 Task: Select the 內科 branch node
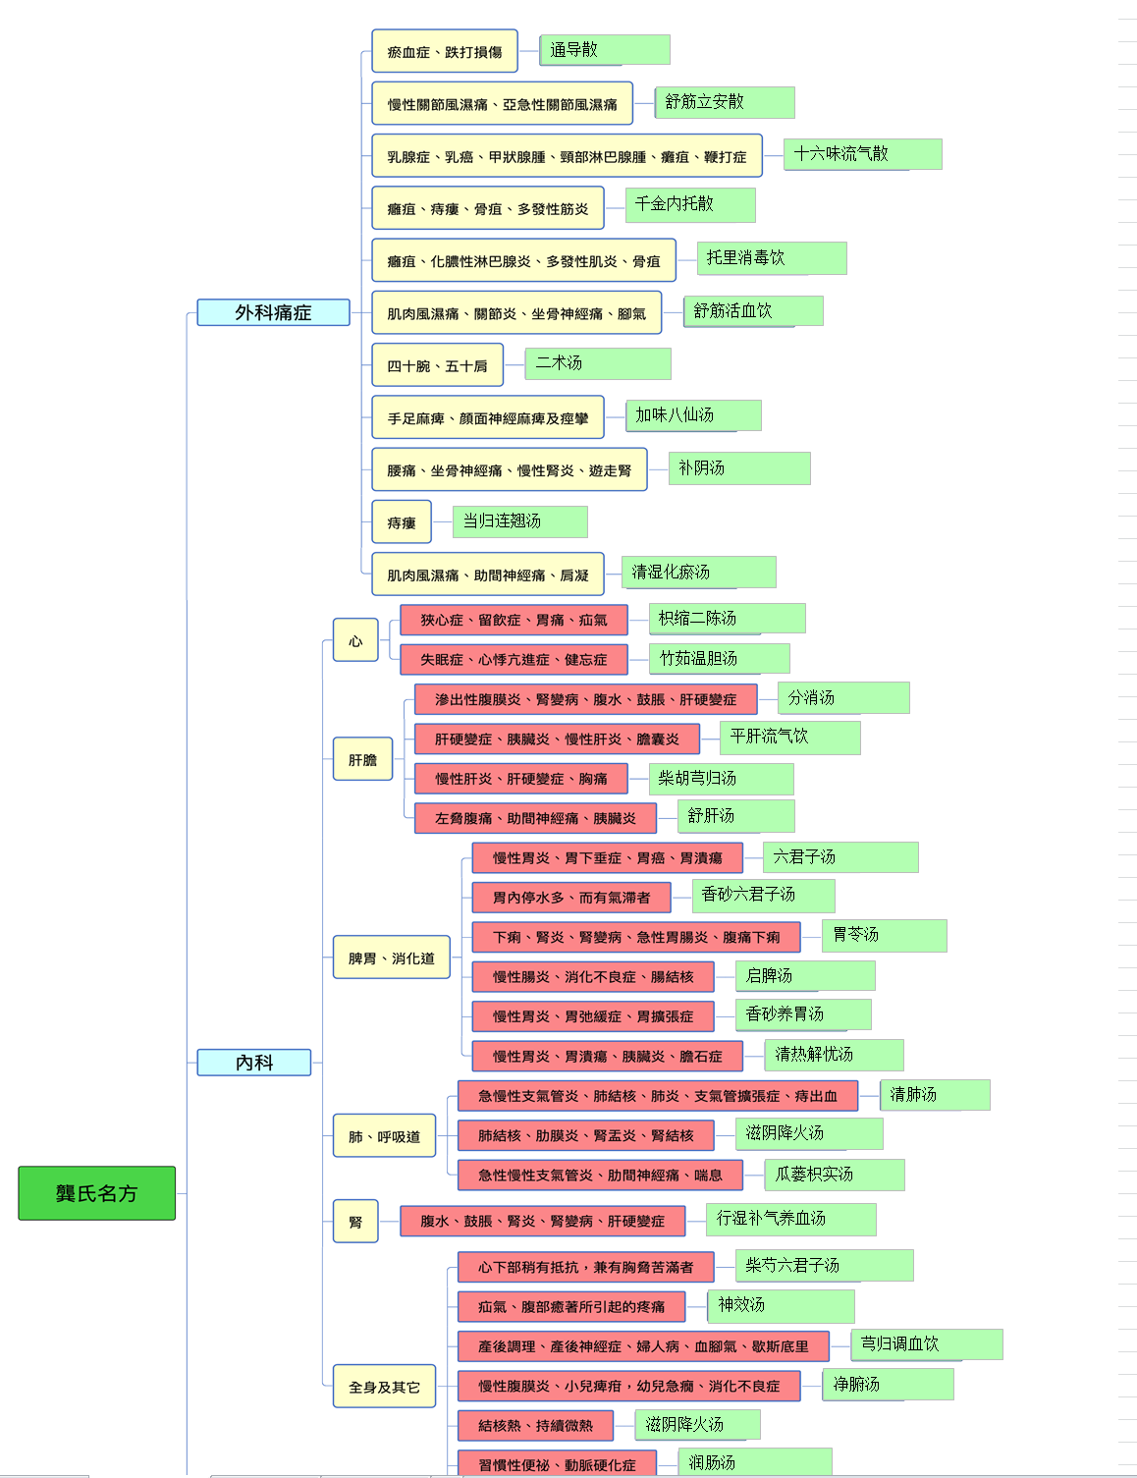click(253, 1063)
